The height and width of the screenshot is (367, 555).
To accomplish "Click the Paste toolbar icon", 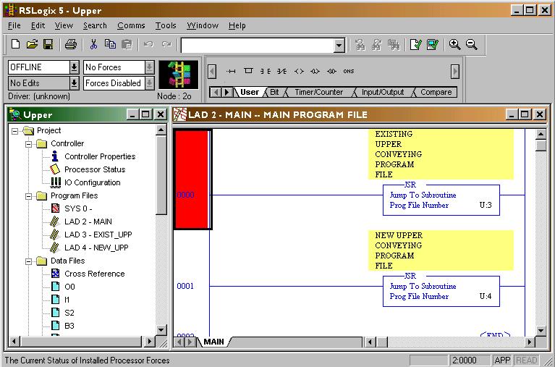I will click(x=127, y=44).
